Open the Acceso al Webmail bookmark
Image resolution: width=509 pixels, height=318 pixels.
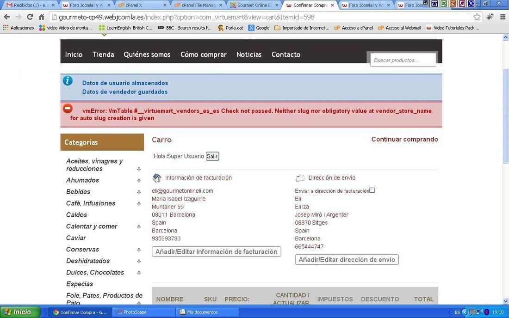coord(399,28)
